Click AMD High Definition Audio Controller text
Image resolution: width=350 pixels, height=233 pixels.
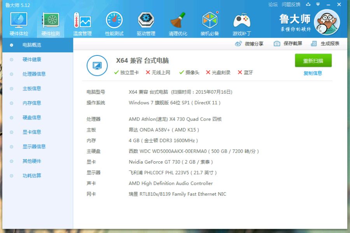(171, 183)
